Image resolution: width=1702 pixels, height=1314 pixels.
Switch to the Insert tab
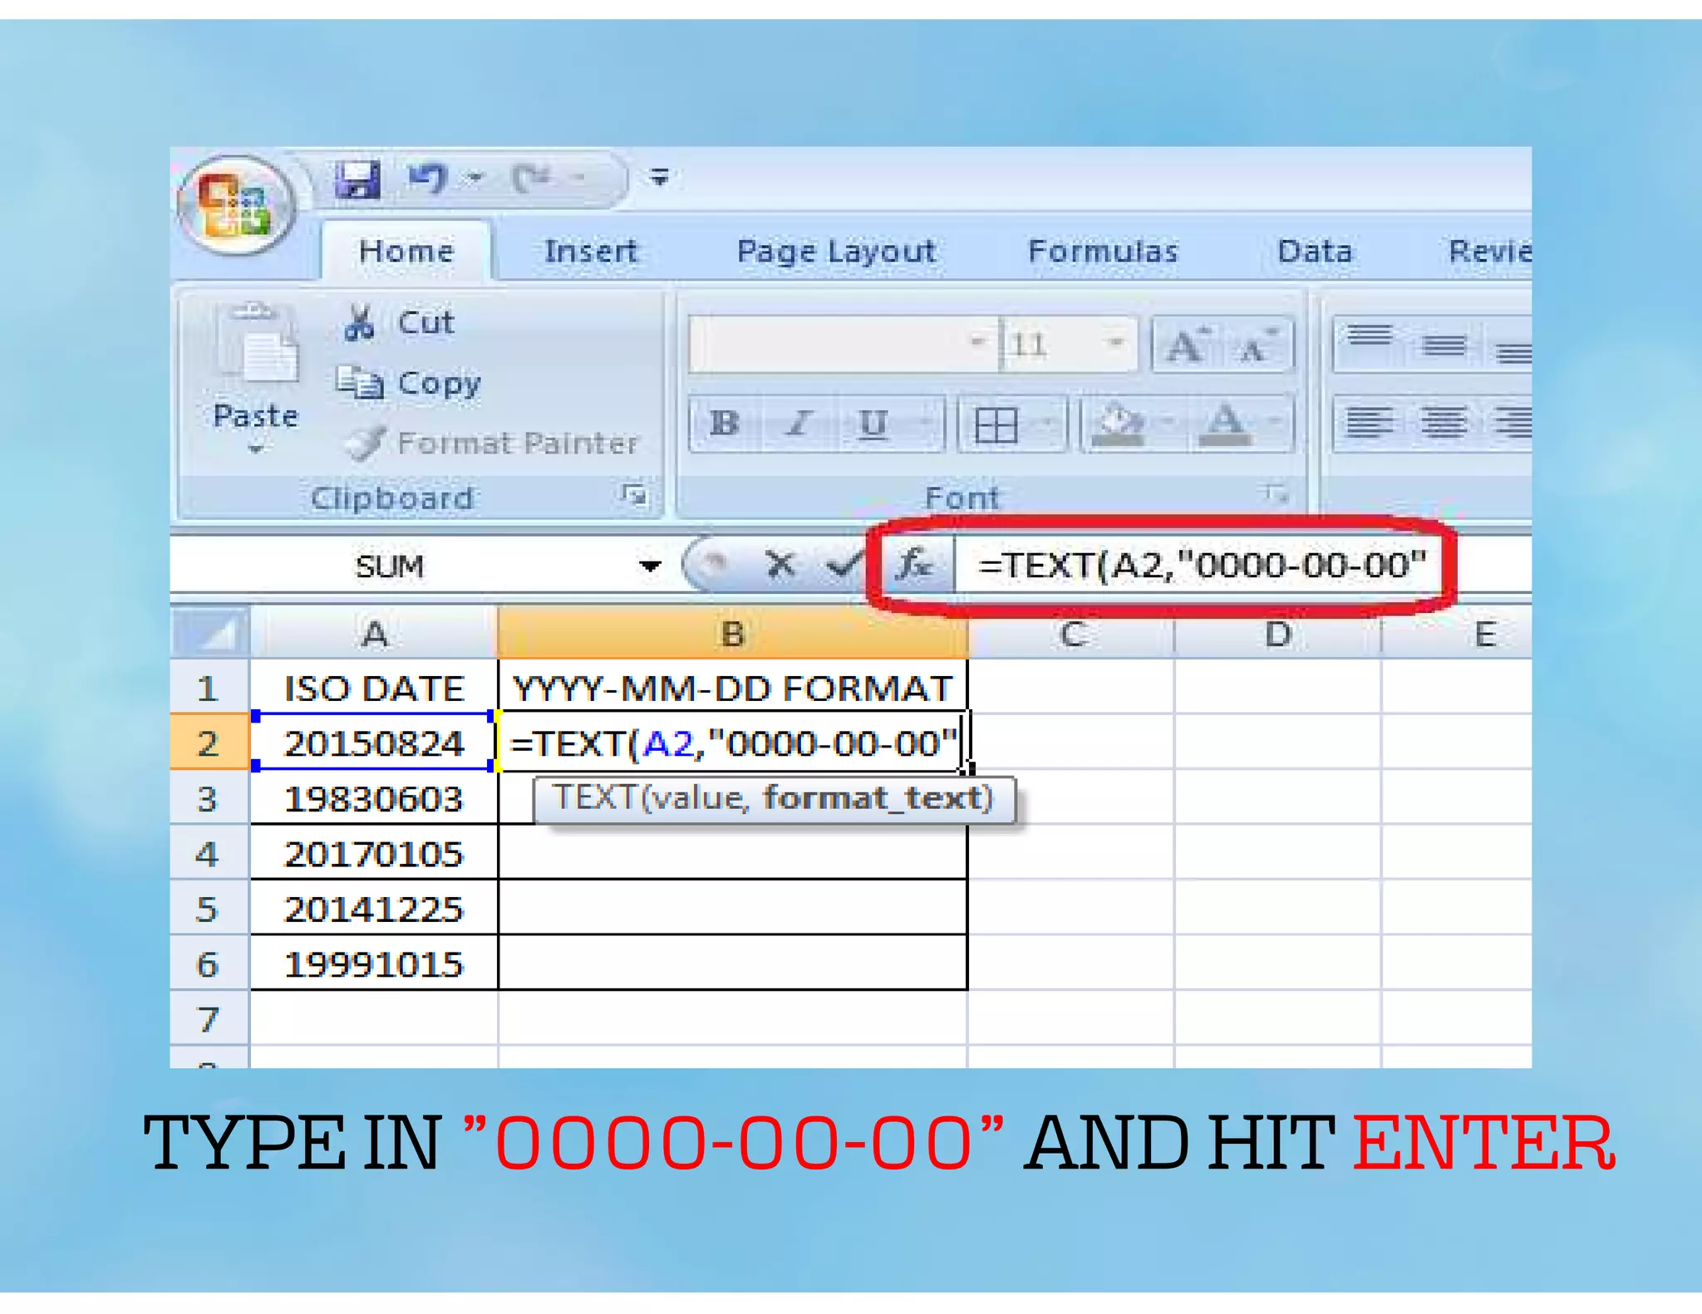click(x=590, y=251)
